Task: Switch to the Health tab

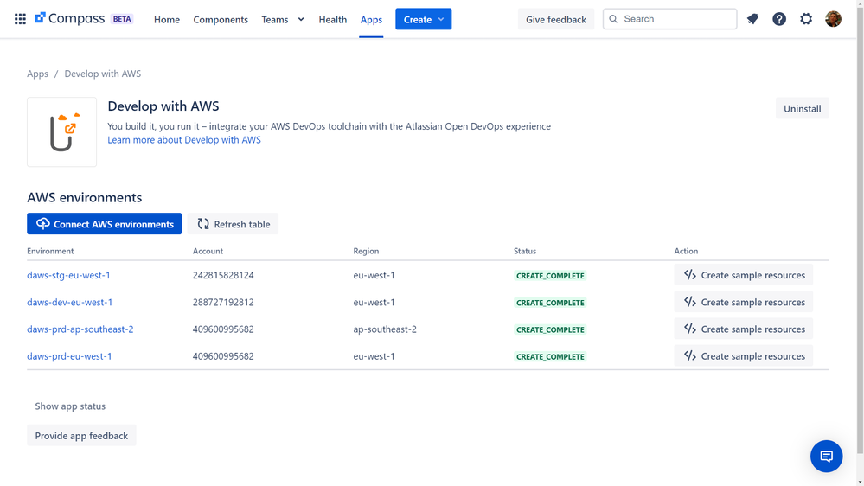Action: [333, 19]
